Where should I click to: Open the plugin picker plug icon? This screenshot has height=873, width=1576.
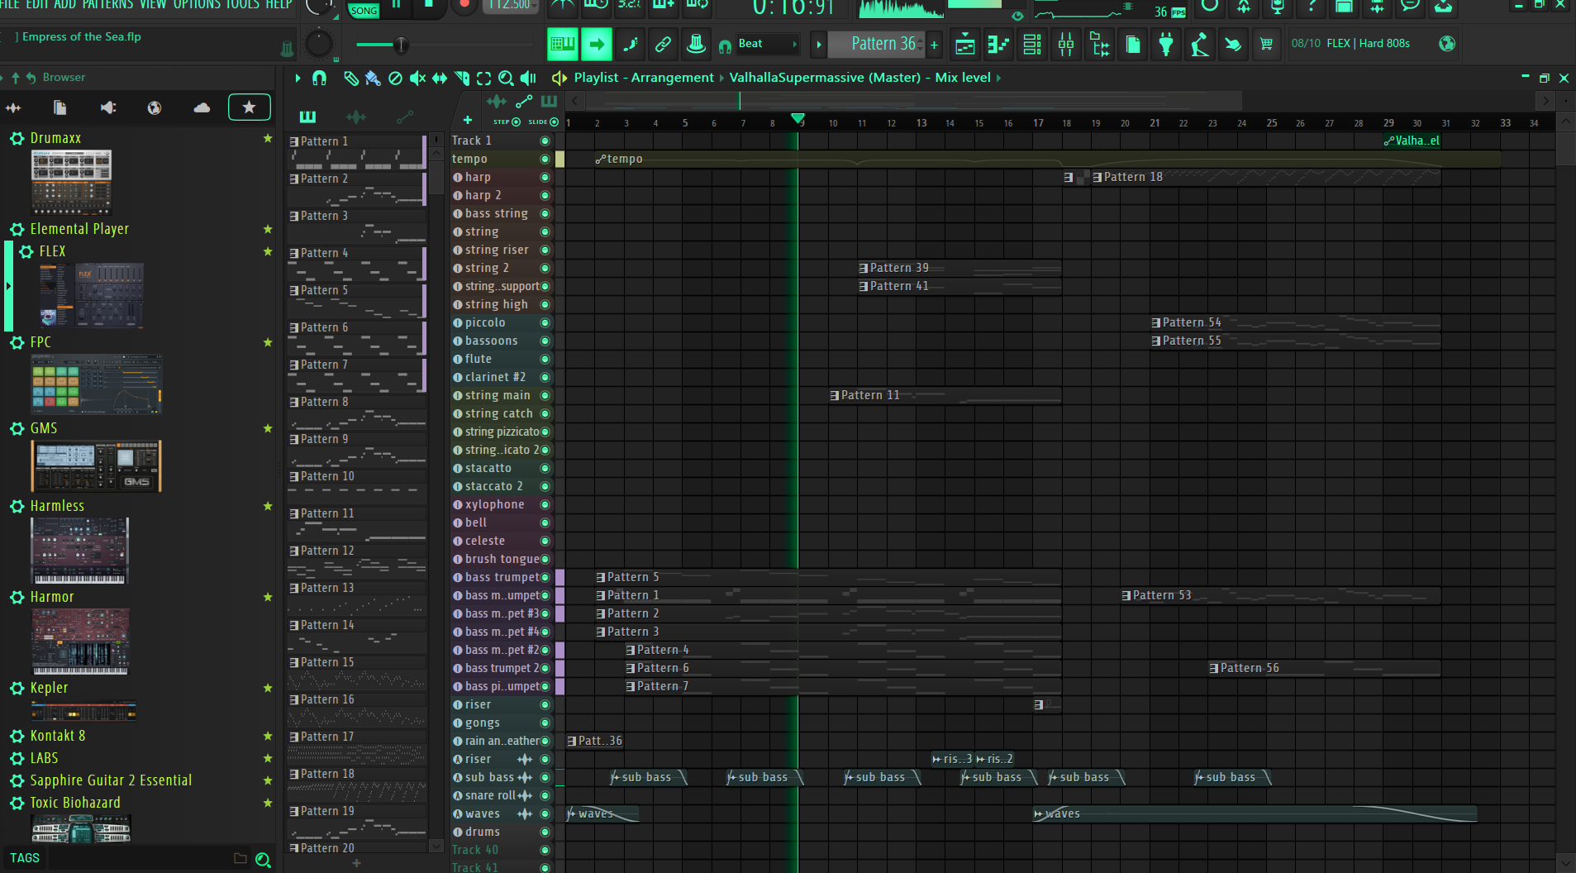pos(1165,44)
